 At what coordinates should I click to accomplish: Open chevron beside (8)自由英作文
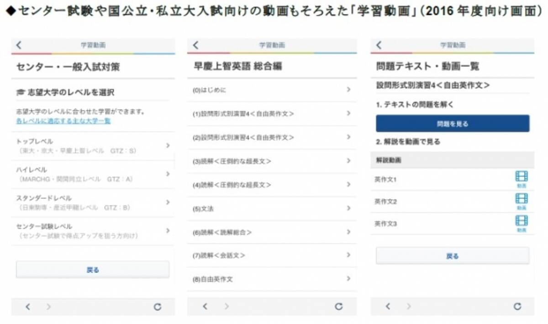[x=348, y=278]
